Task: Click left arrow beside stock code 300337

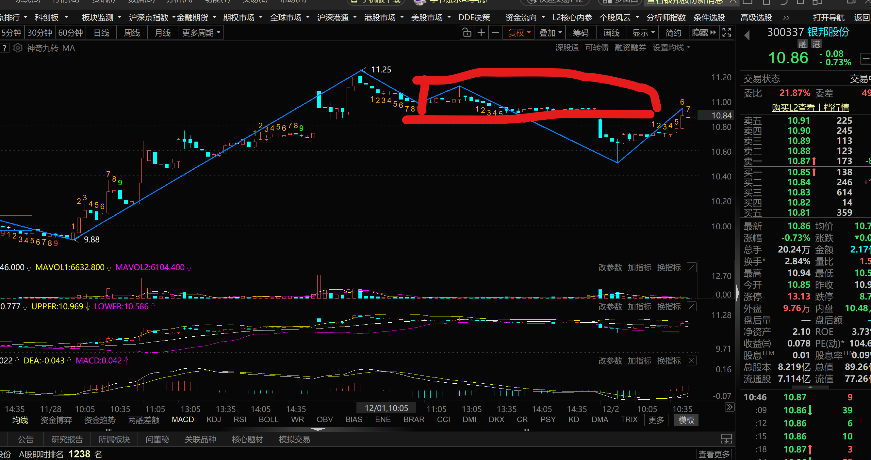Action: [747, 35]
